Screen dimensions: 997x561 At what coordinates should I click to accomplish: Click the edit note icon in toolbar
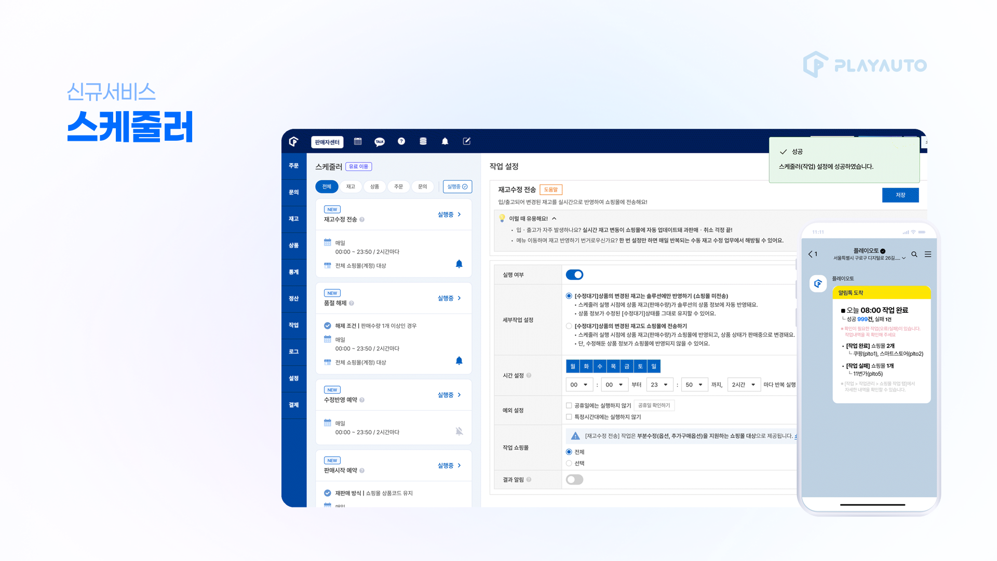click(x=467, y=141)
